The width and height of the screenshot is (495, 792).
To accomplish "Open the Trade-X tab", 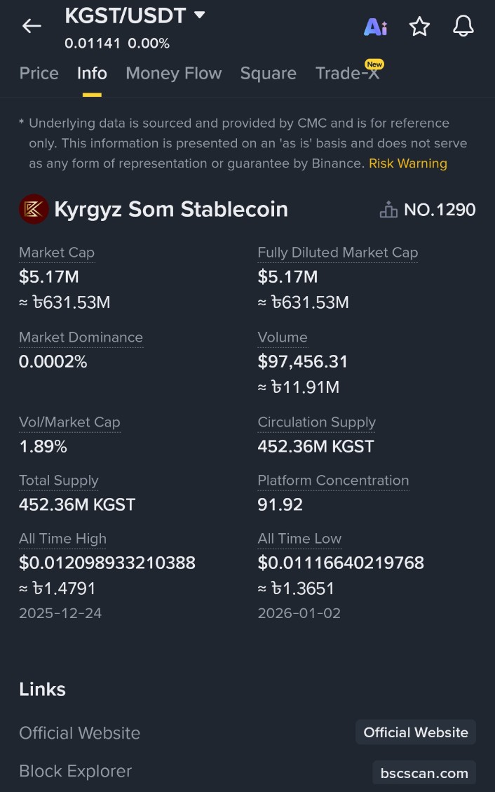I will 348,73.
